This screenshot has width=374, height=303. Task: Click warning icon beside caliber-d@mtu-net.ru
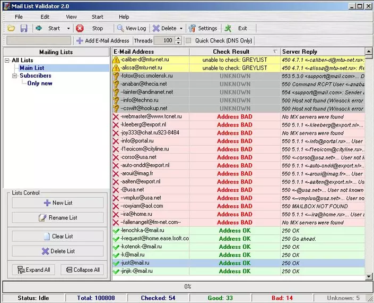tap(116, 60)
